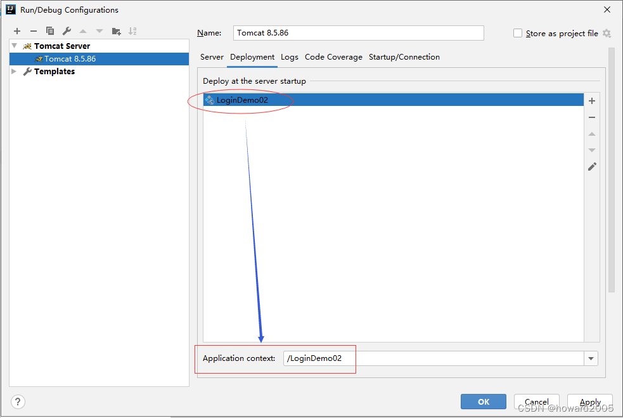Switch to the Server tab

click(212, 57)
